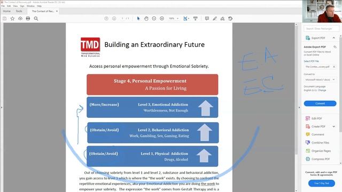Open the Window menu
This screenshot has height=192, width=342.
(x=30, y=6)
